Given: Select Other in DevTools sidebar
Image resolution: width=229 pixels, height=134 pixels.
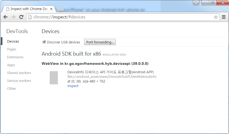Looking at the screenshot, I should 12,88.
